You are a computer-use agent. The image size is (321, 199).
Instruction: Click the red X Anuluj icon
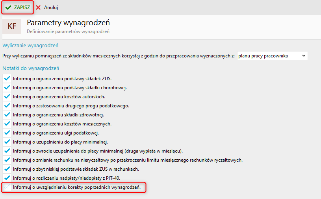[38, 7]
